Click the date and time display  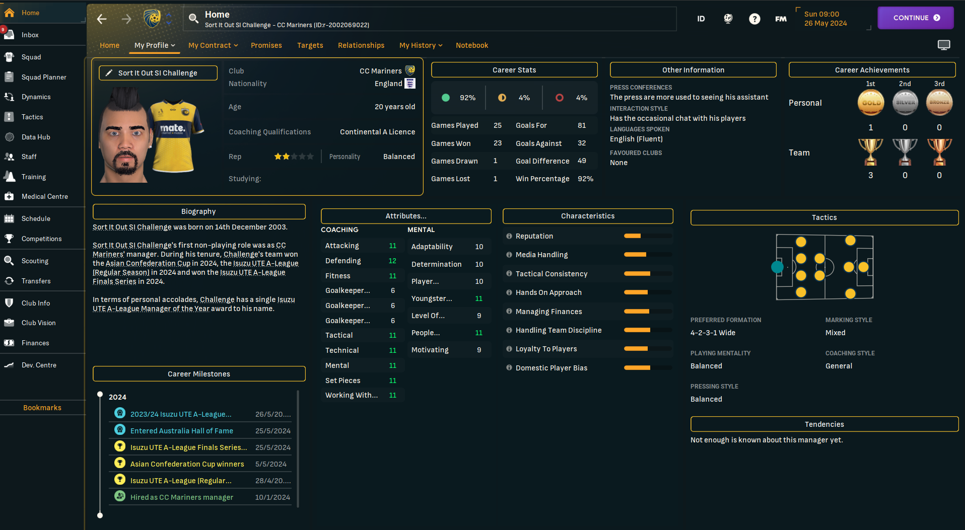coord(825,19)
